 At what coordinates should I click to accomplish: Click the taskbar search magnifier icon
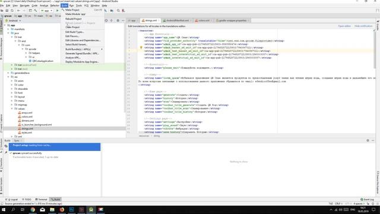[x=13, y=210]
